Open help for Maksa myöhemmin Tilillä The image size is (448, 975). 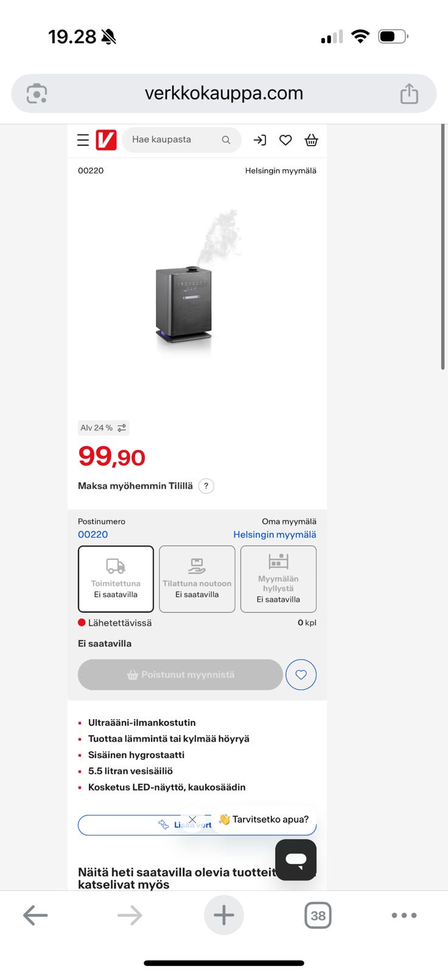[206, 486]
